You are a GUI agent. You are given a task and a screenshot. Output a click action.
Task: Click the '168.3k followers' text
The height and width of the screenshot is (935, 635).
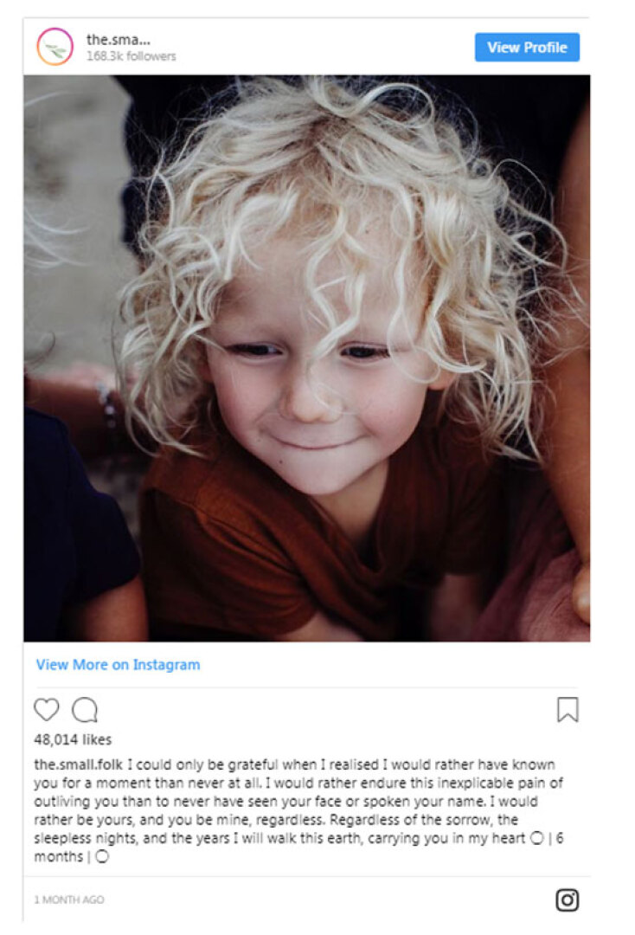(131, 56)
